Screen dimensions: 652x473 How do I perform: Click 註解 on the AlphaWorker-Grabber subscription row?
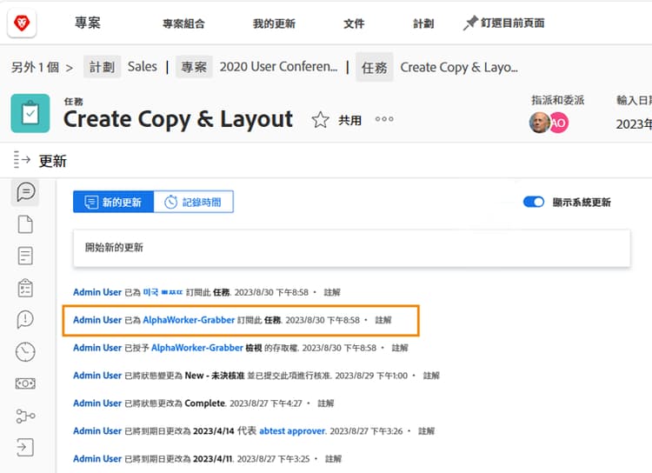pyautogui.click(x=383, y=320)
